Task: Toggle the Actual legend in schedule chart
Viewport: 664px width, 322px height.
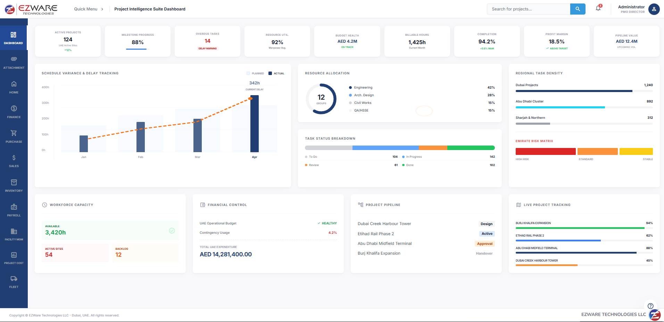Action: click(x=276, y=73)
